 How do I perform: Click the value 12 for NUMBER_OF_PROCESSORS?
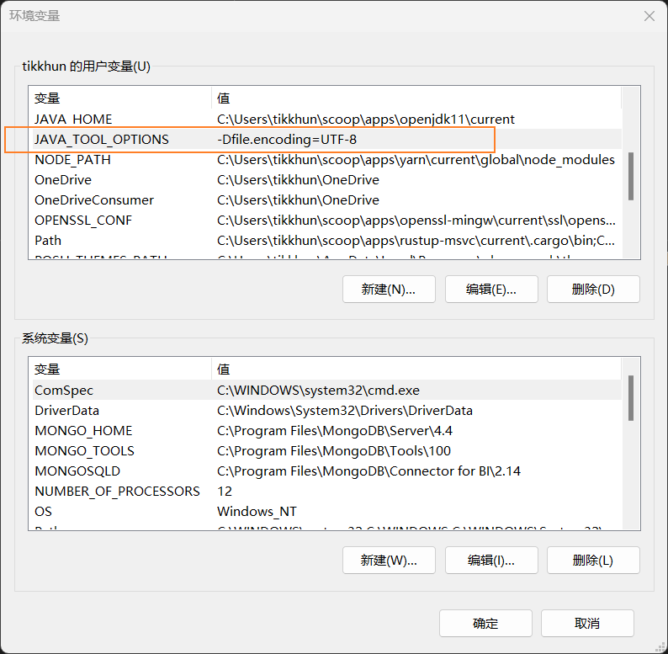[225, 492]
